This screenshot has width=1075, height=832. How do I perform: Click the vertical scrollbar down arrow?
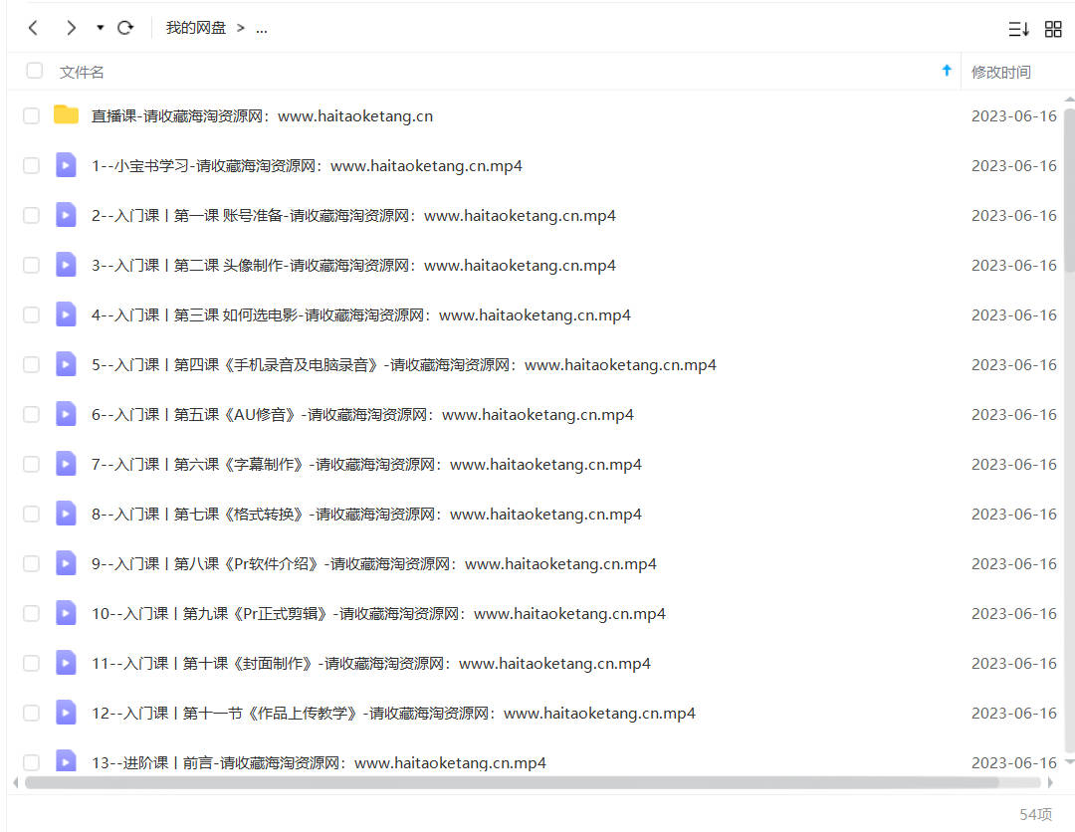pyautogui.click(x=1069, y=761)
